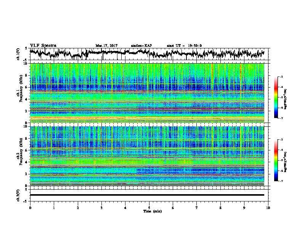Click the ch.1 color bar units label
This screenshot has width=302, height=233.
(286, 99)
